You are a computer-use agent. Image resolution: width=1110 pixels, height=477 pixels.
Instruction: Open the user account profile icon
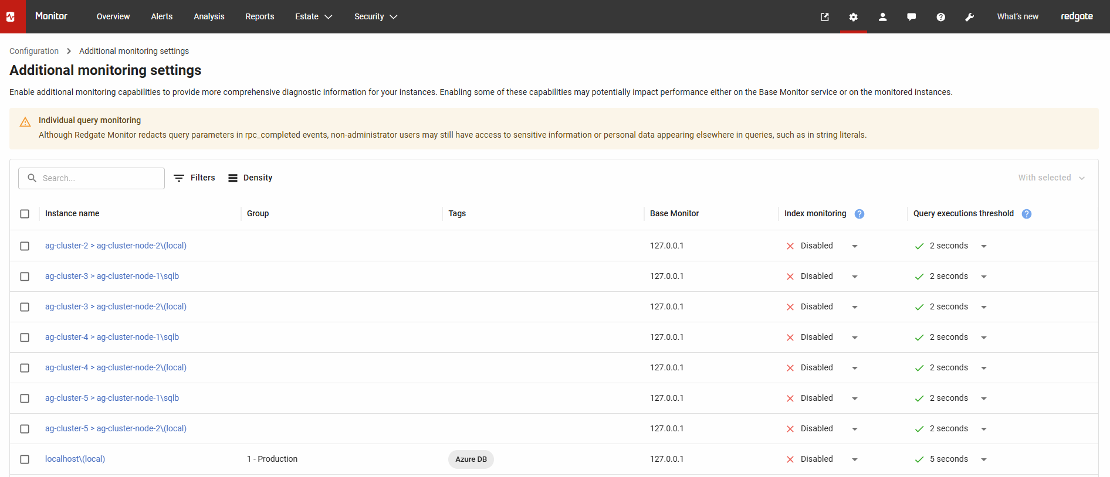pos(882,17)
